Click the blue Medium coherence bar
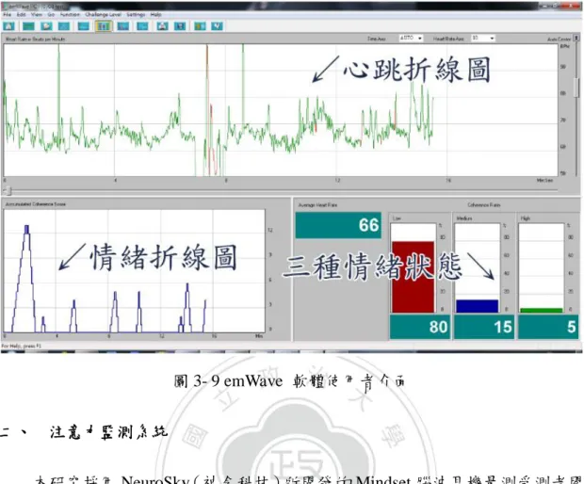Screen dimensions: 584x484 478,306
